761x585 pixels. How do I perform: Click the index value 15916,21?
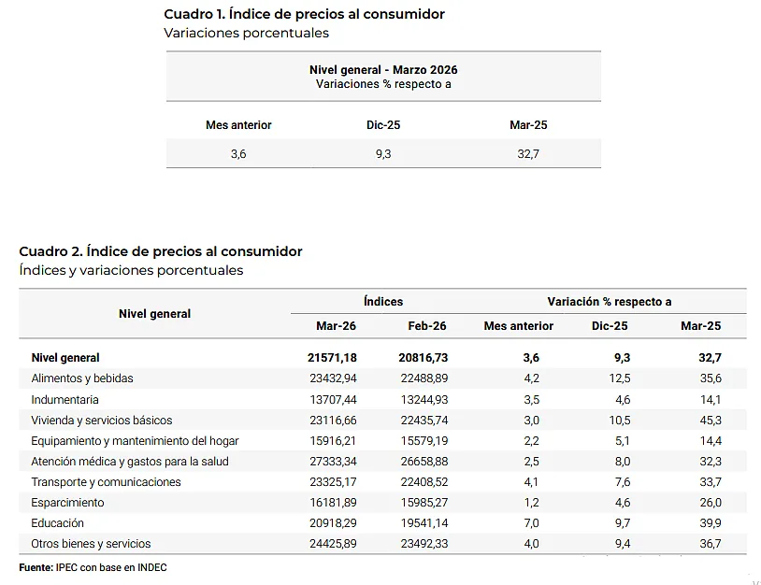(331, 441)
